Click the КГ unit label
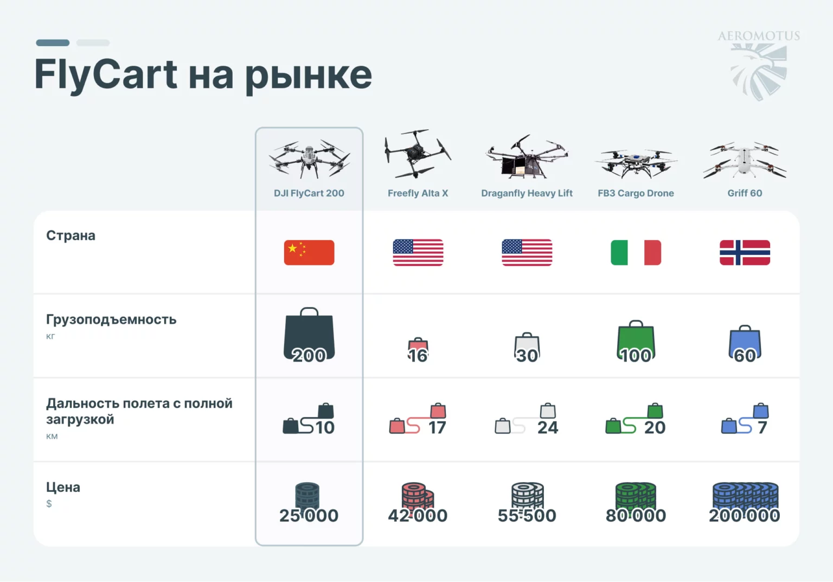The height and width of the screenshot is (582, 833). point(50,337)
